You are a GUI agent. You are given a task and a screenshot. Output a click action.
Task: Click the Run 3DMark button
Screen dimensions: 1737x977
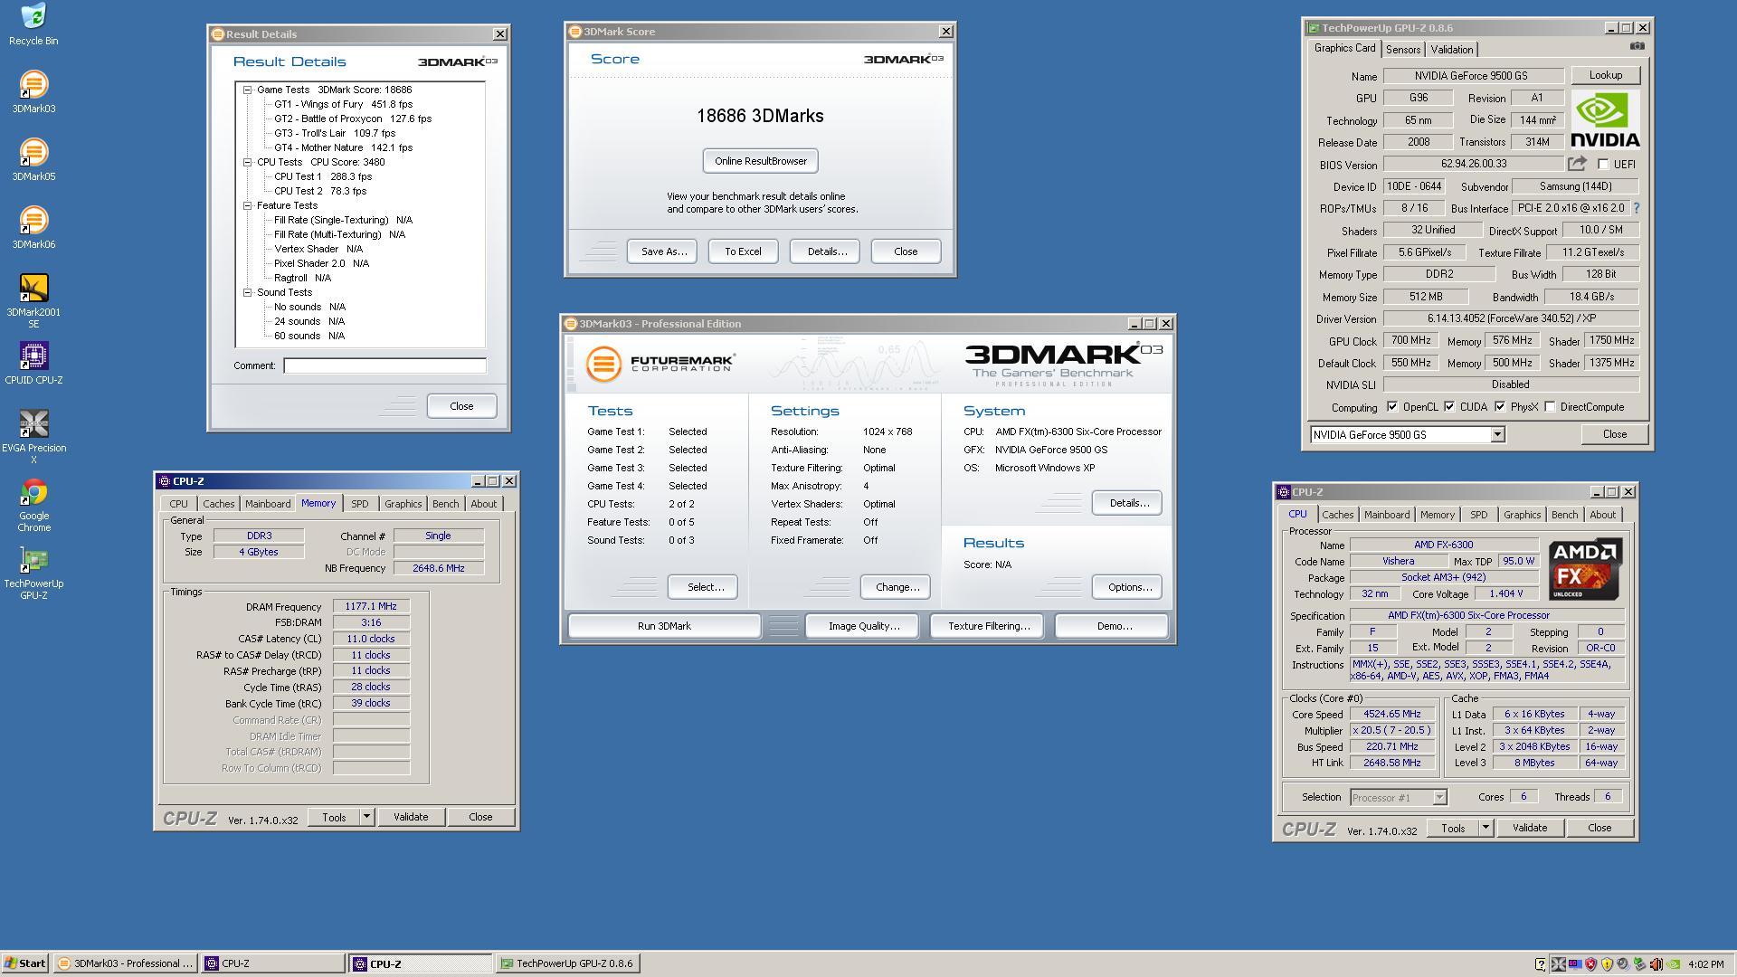coord(664,626)
